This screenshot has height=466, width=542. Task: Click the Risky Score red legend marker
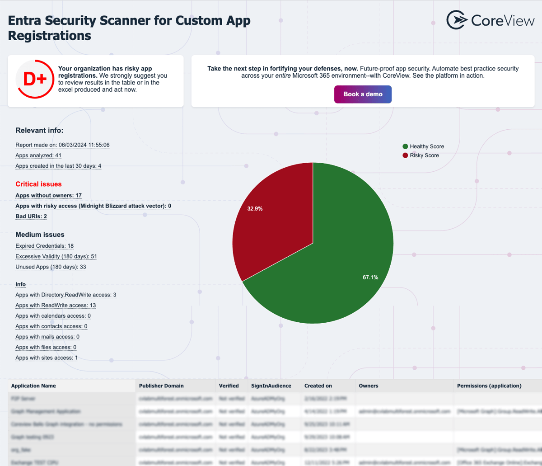(406, 155)
